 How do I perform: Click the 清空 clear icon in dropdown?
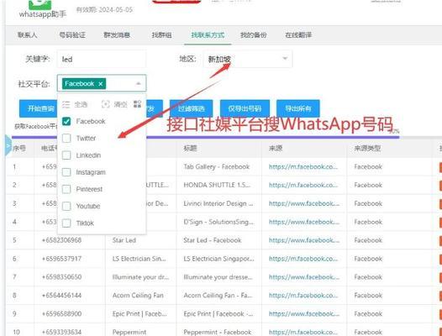click(x=105, y=104)
